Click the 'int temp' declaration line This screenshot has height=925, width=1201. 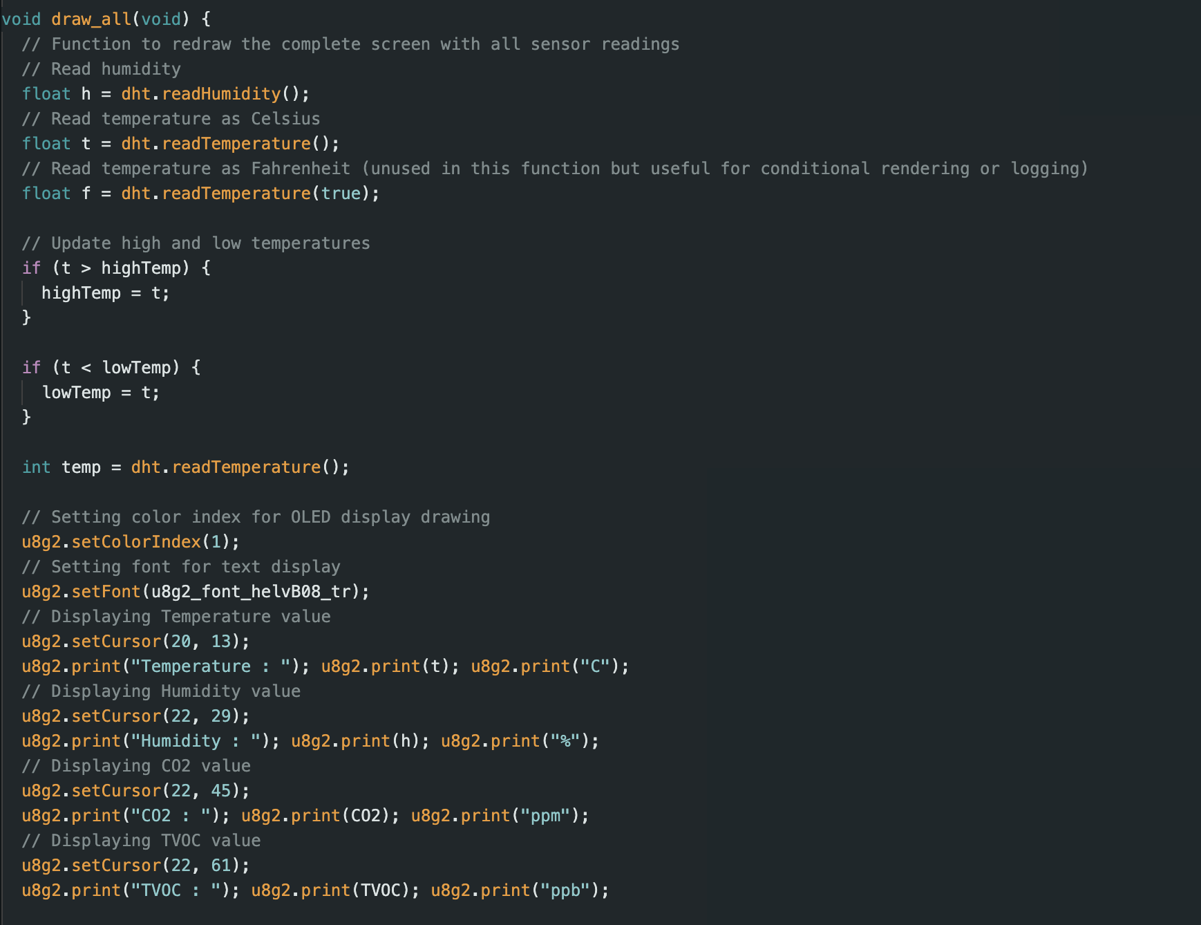185,467
